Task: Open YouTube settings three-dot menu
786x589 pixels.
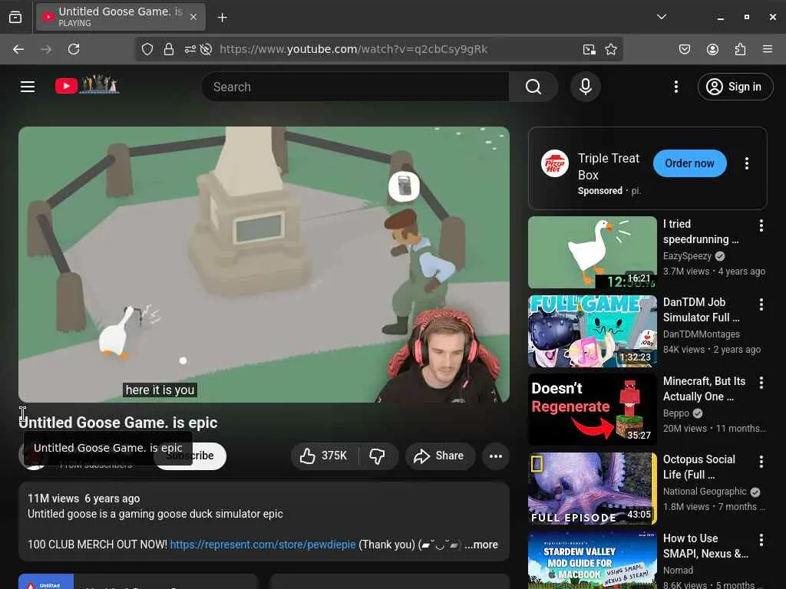Action: (675, 87)
